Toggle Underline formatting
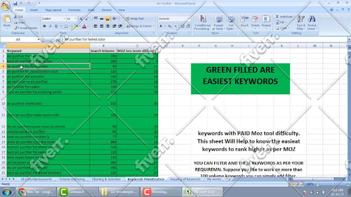This screenshot has width=351, height=197. tap(56, 26)
